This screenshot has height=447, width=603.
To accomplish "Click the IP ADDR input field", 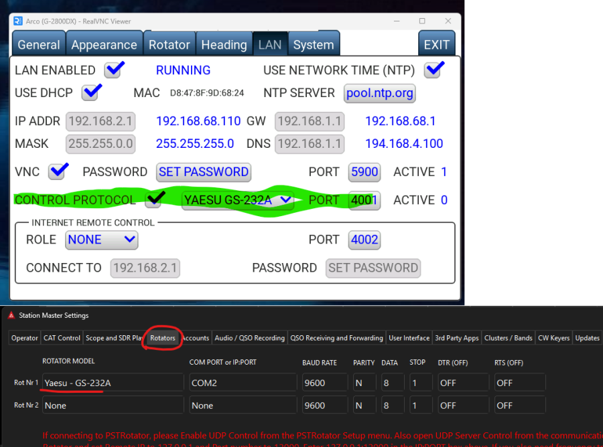I will [x=100, y=121].
